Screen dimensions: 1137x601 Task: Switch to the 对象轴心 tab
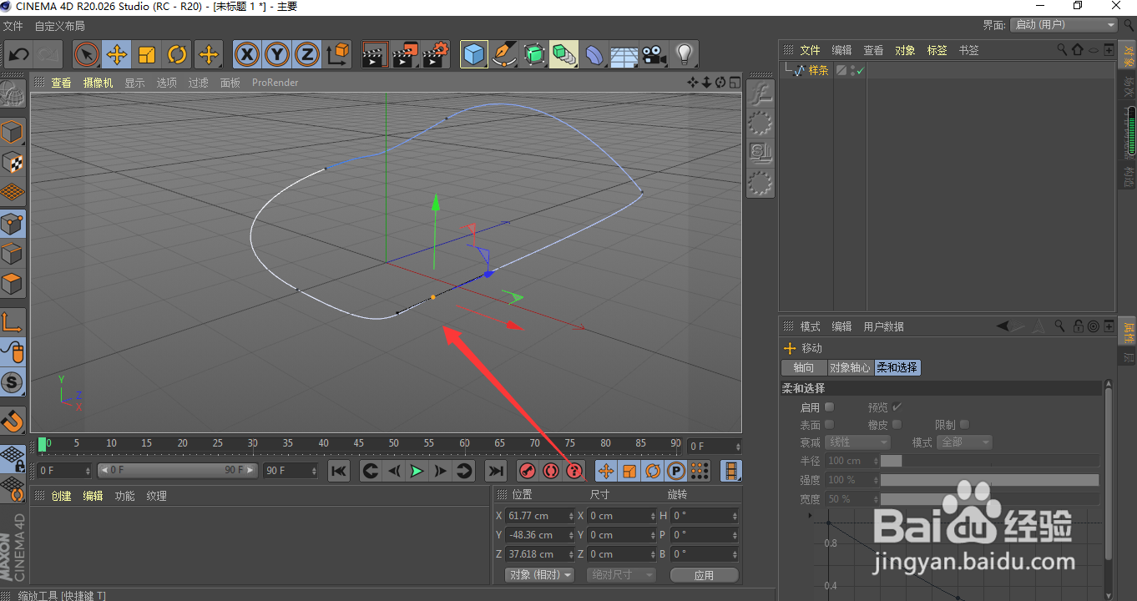tap(850, 367)
